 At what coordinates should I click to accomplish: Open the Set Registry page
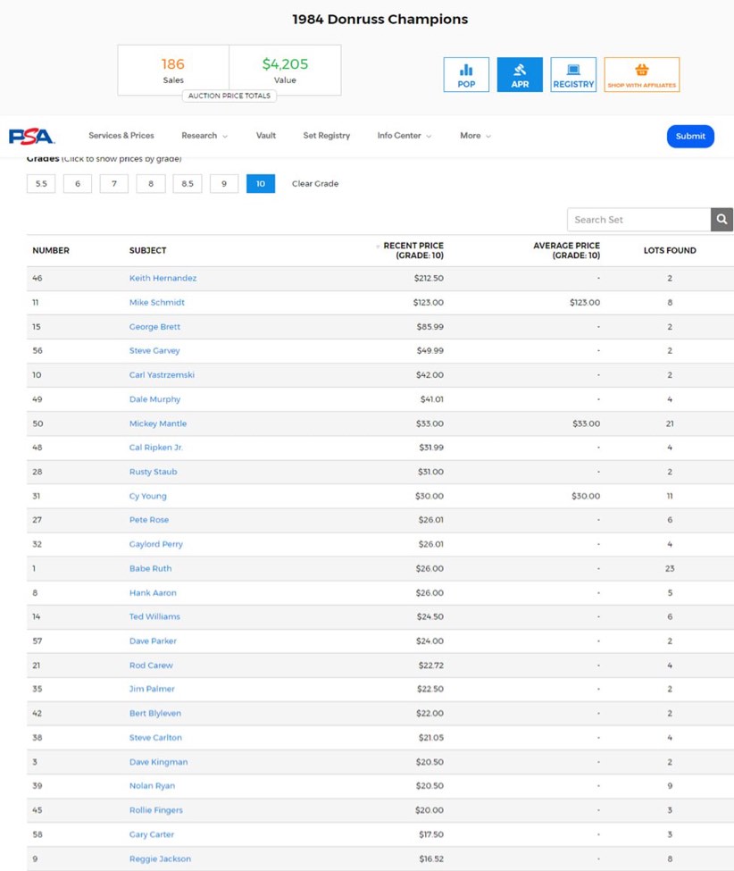point(327,136)
